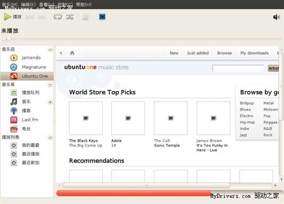This screenshot has width=284, height=204.
Task: Browse the Metal genre
Action: [269, 103]
